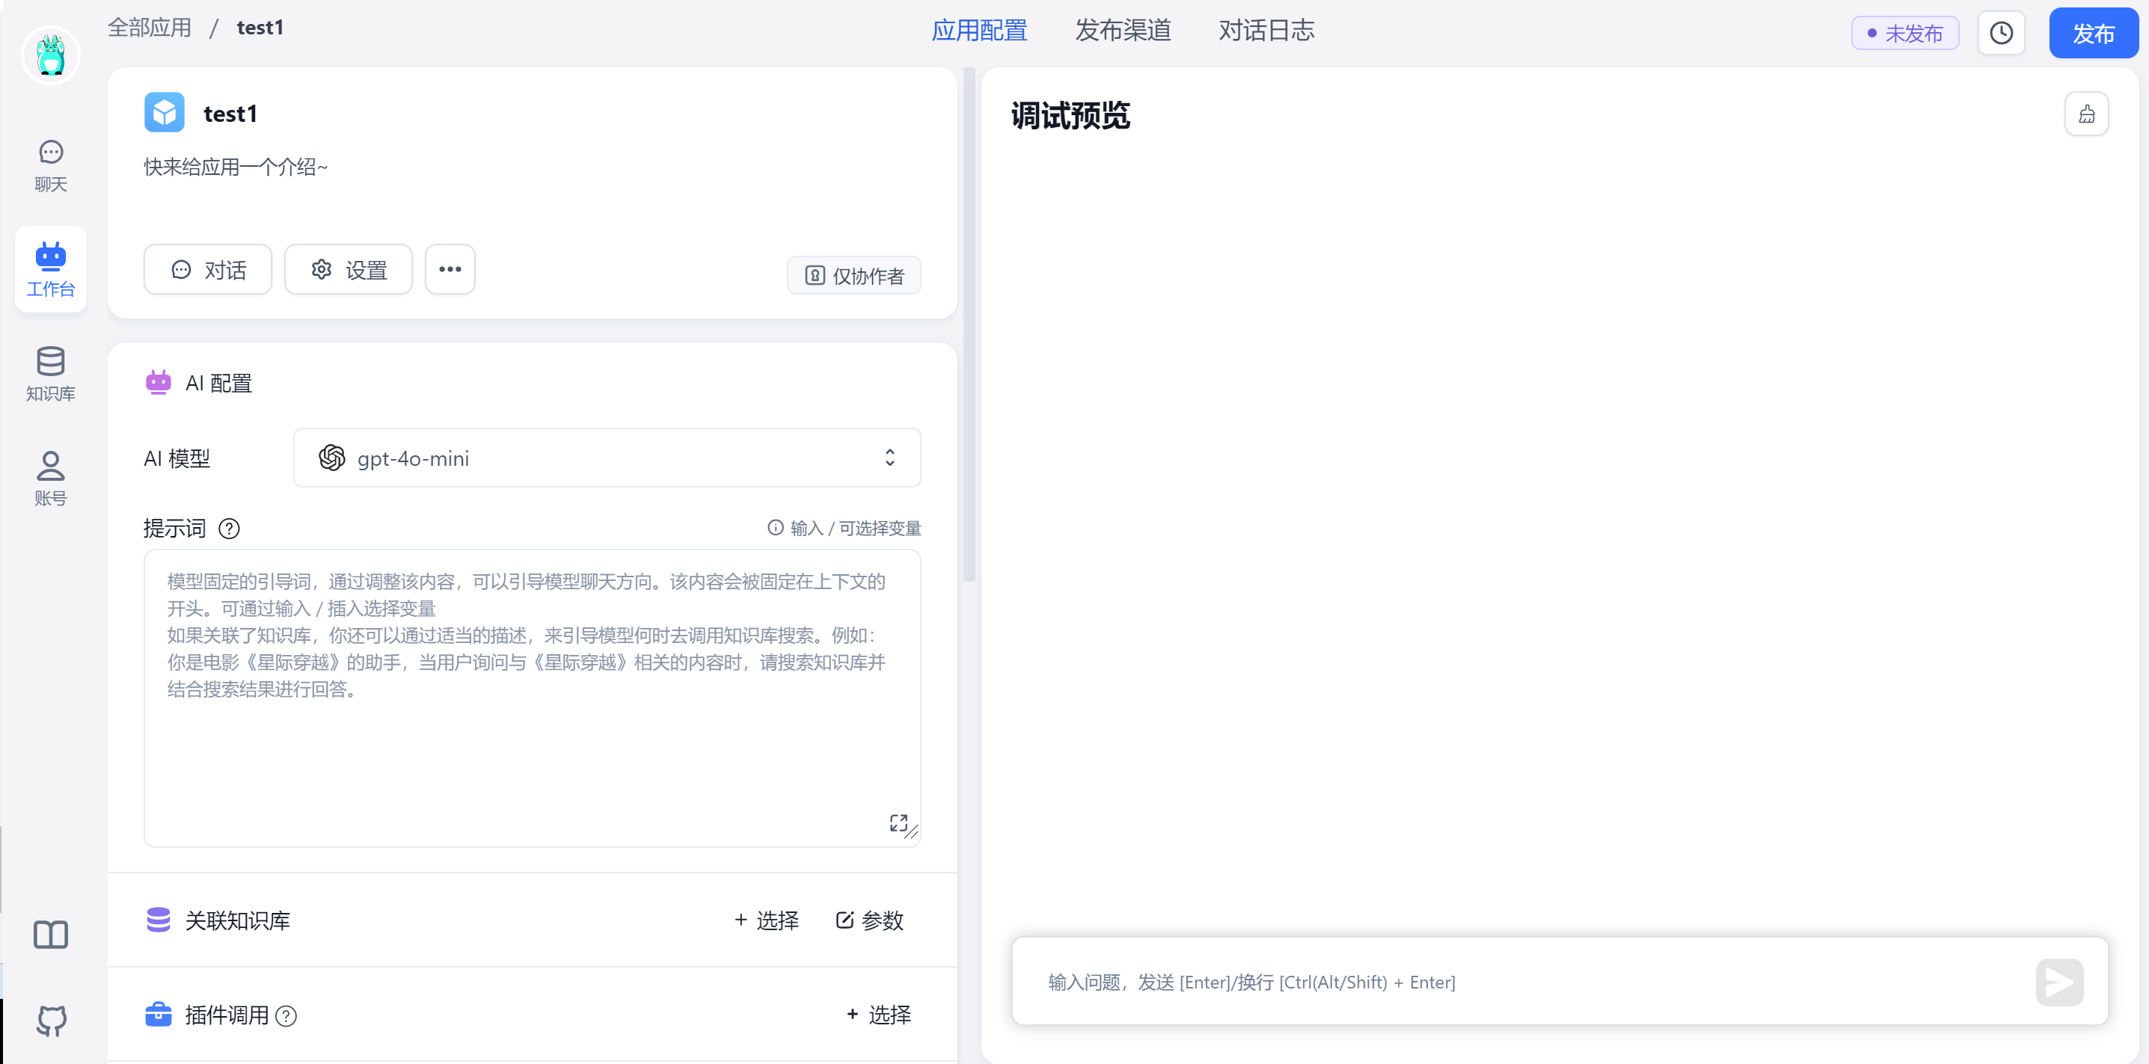Click the 关联知识库 database icon
Screen dimensions: 2149x1064
coord(159,920)
